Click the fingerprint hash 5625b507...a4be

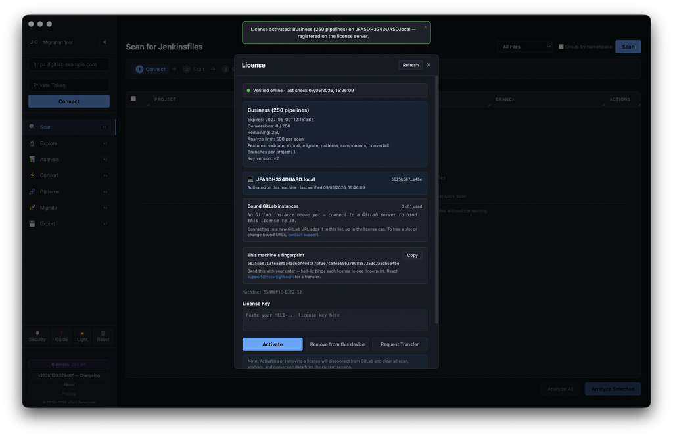(406, 179)
